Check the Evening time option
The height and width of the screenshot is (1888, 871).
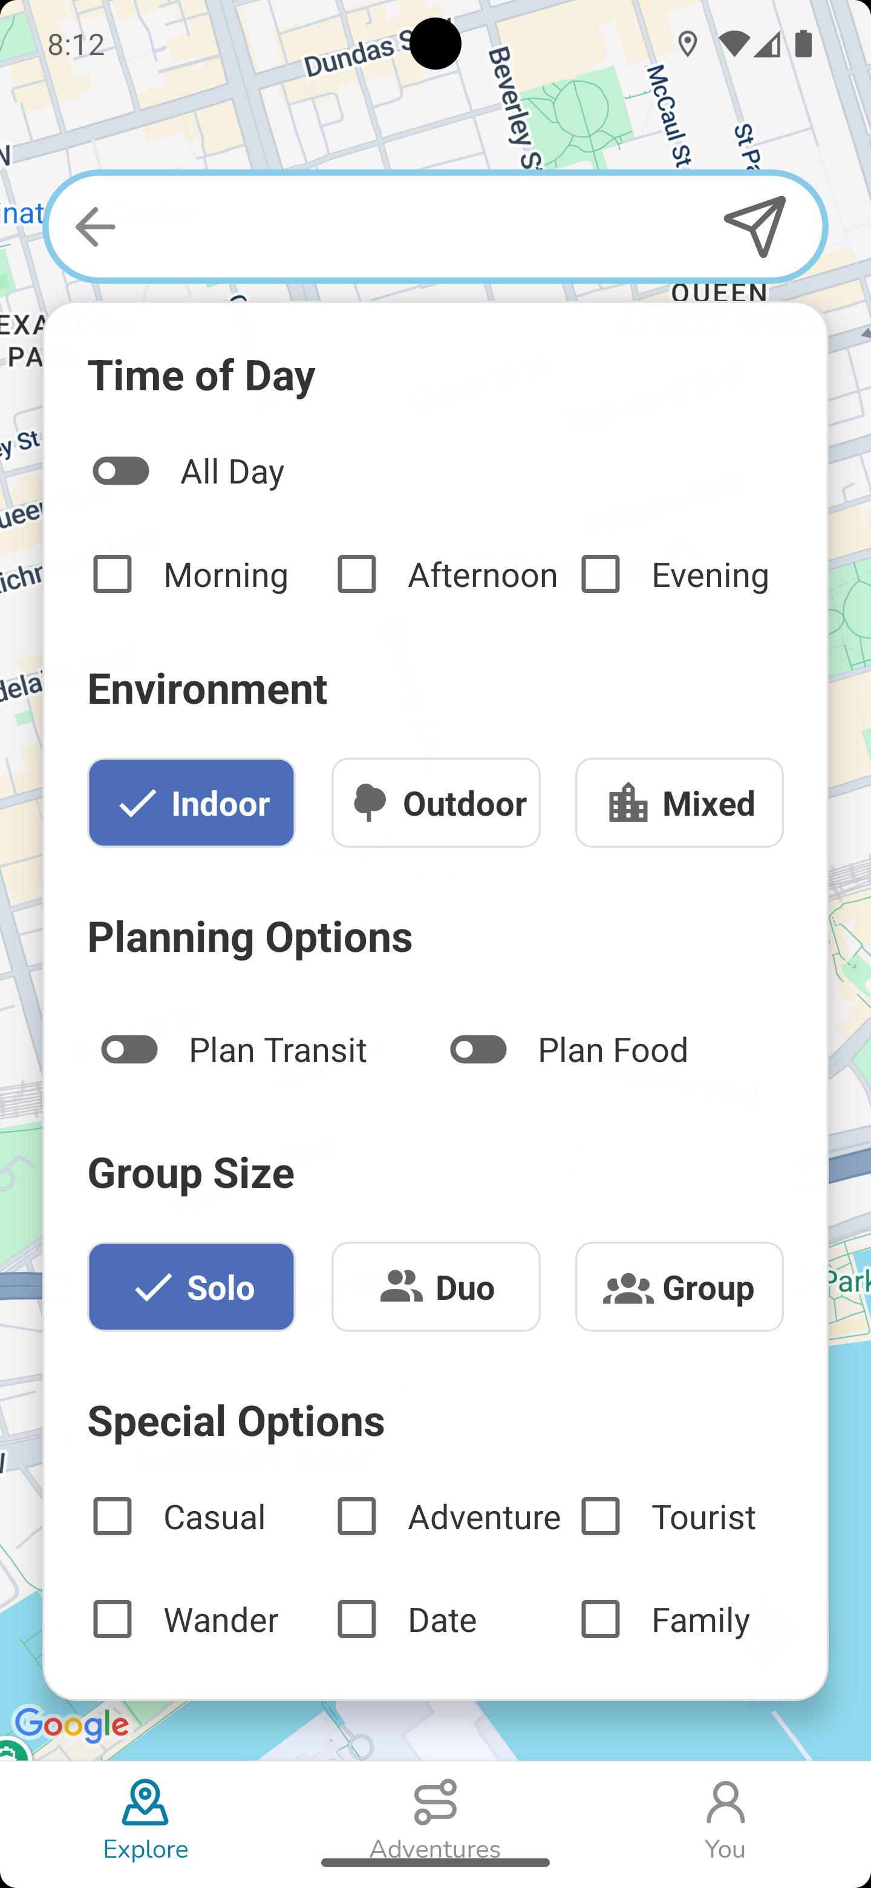(x=601, y=575)
